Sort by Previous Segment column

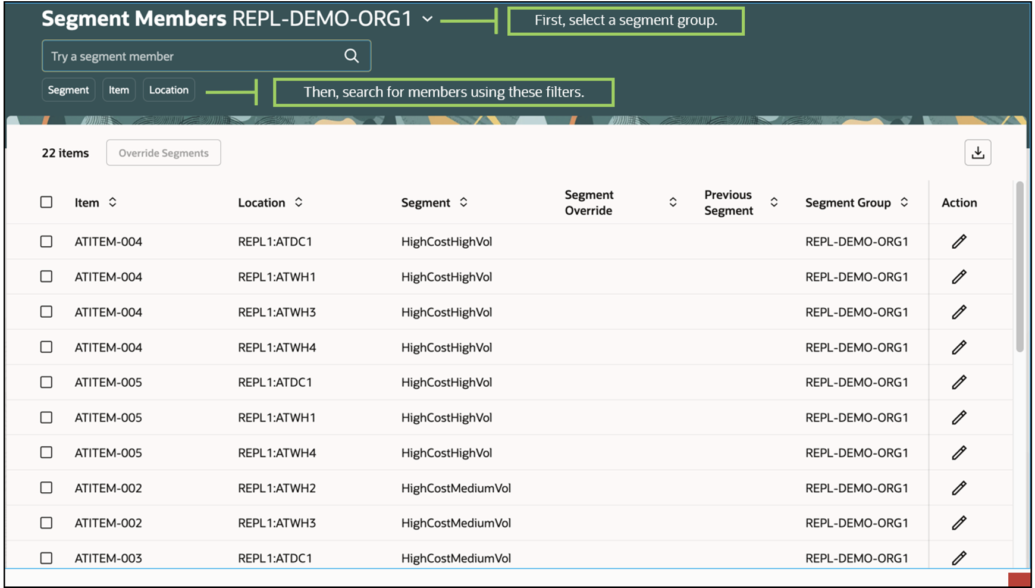[x=774, y=202]
